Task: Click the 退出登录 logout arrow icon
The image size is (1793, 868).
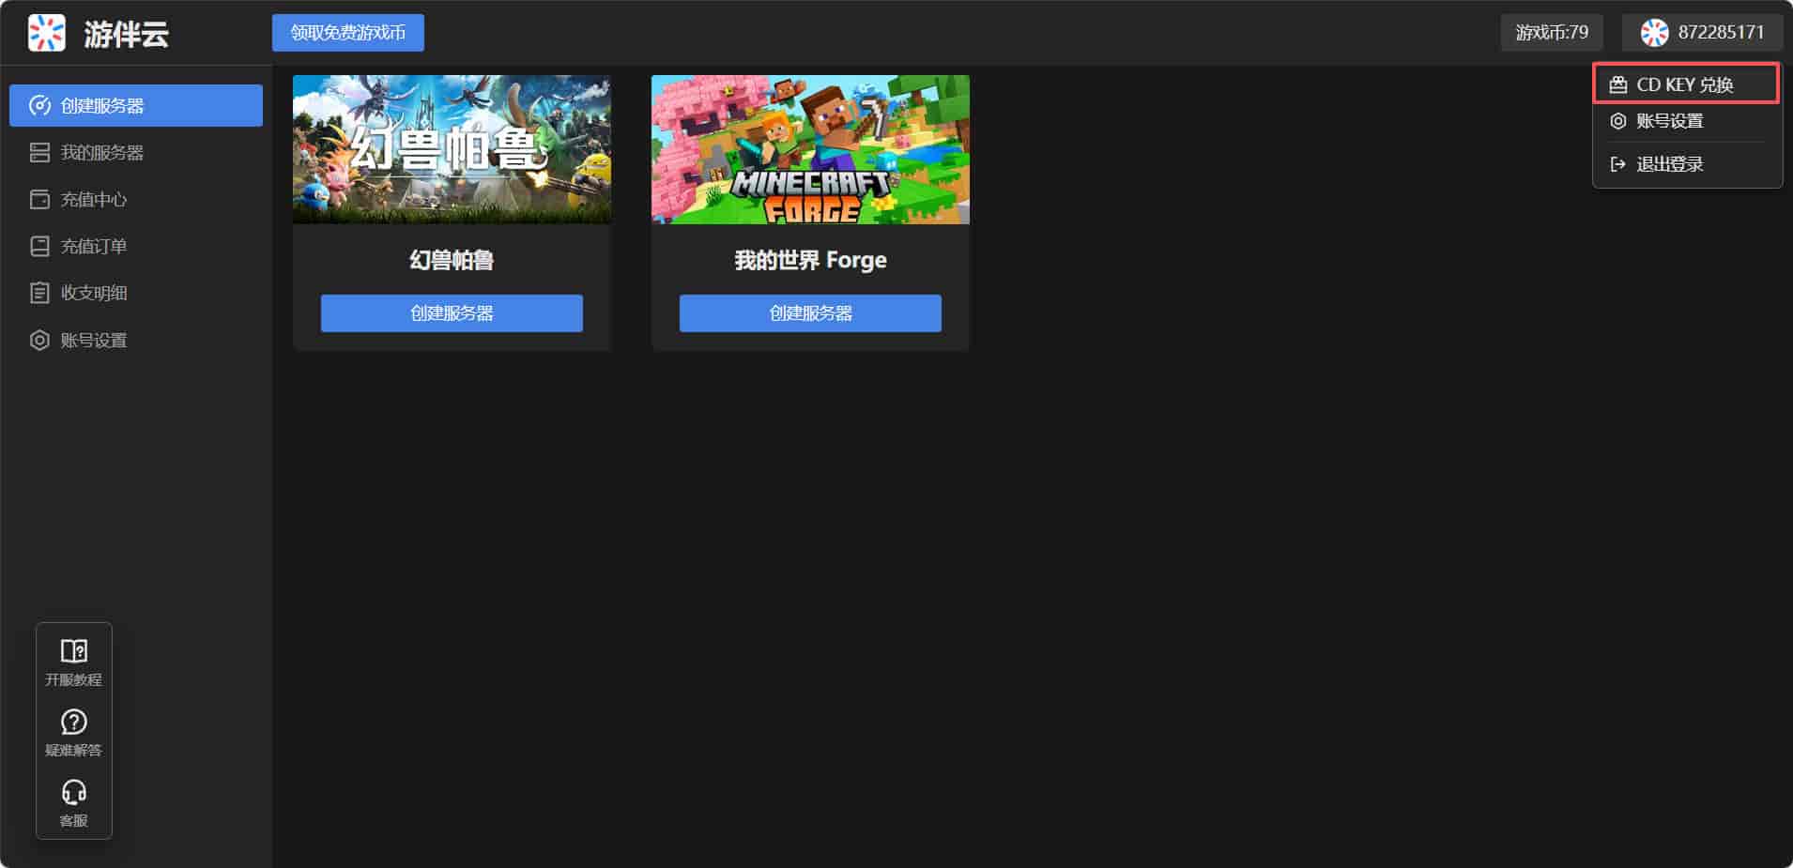Action: [1617, 164]
